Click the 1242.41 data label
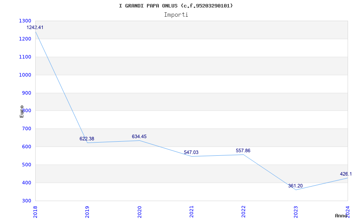The width and height of the screenshot is (352, 220). tap(35, 27)
